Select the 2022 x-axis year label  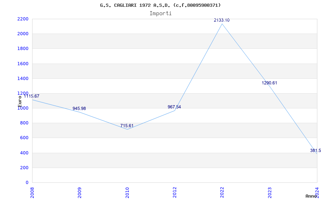click(222, 192)
